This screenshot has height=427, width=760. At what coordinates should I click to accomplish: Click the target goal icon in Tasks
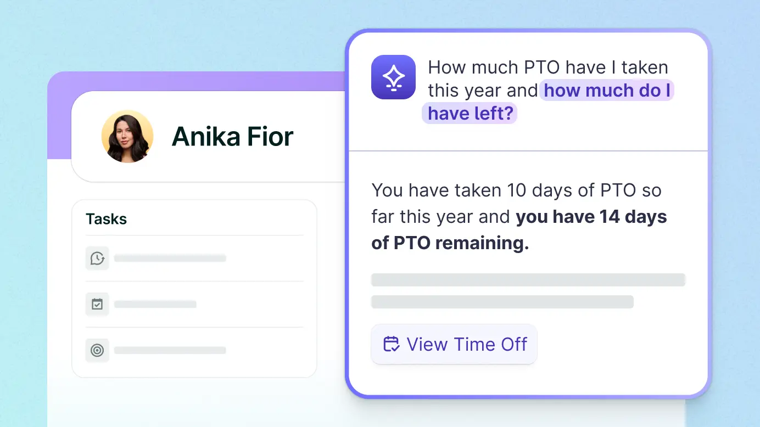coord(97,350)
